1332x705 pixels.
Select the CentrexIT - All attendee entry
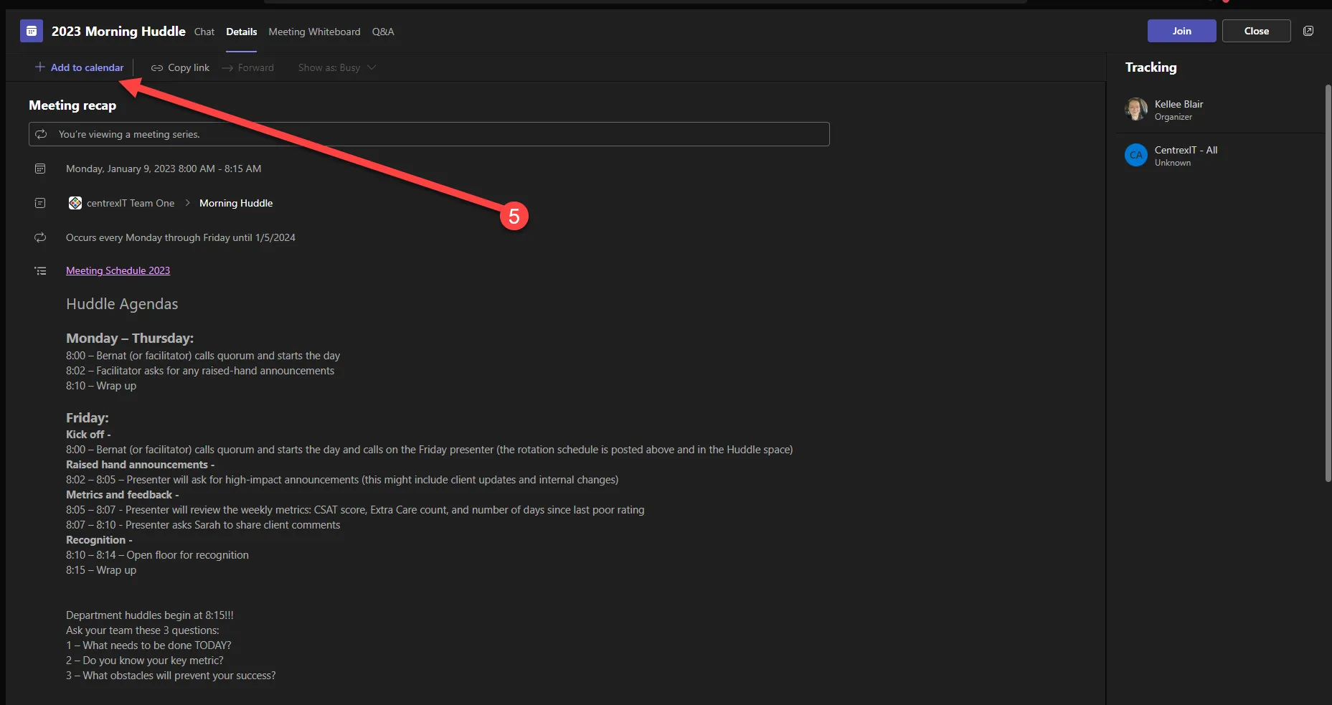click(x=1219, y=156)
